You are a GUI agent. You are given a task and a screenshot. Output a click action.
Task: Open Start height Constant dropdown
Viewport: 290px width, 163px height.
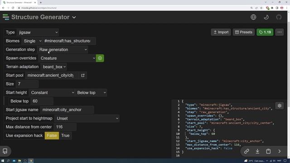click(52, 92)
